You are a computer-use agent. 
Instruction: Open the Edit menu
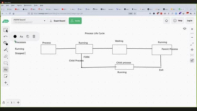(7, 6)
